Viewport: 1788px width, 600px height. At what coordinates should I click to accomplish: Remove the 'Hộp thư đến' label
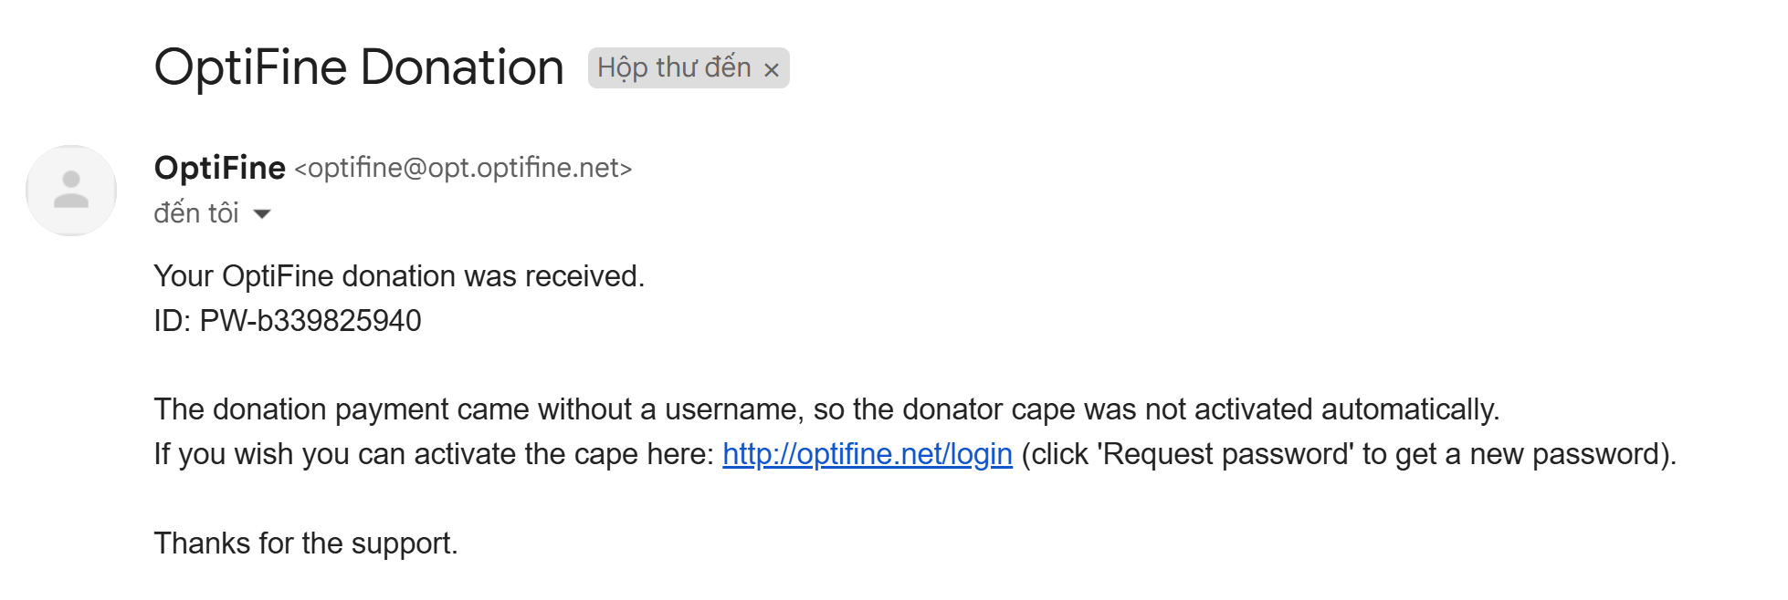coord(772,69)
